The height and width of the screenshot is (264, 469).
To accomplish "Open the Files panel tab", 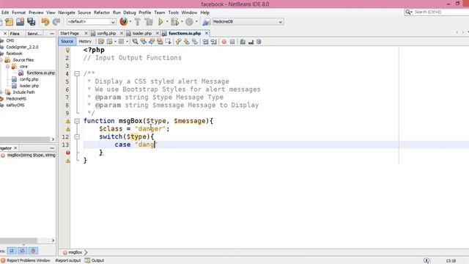I will click(x=15, y=34).
